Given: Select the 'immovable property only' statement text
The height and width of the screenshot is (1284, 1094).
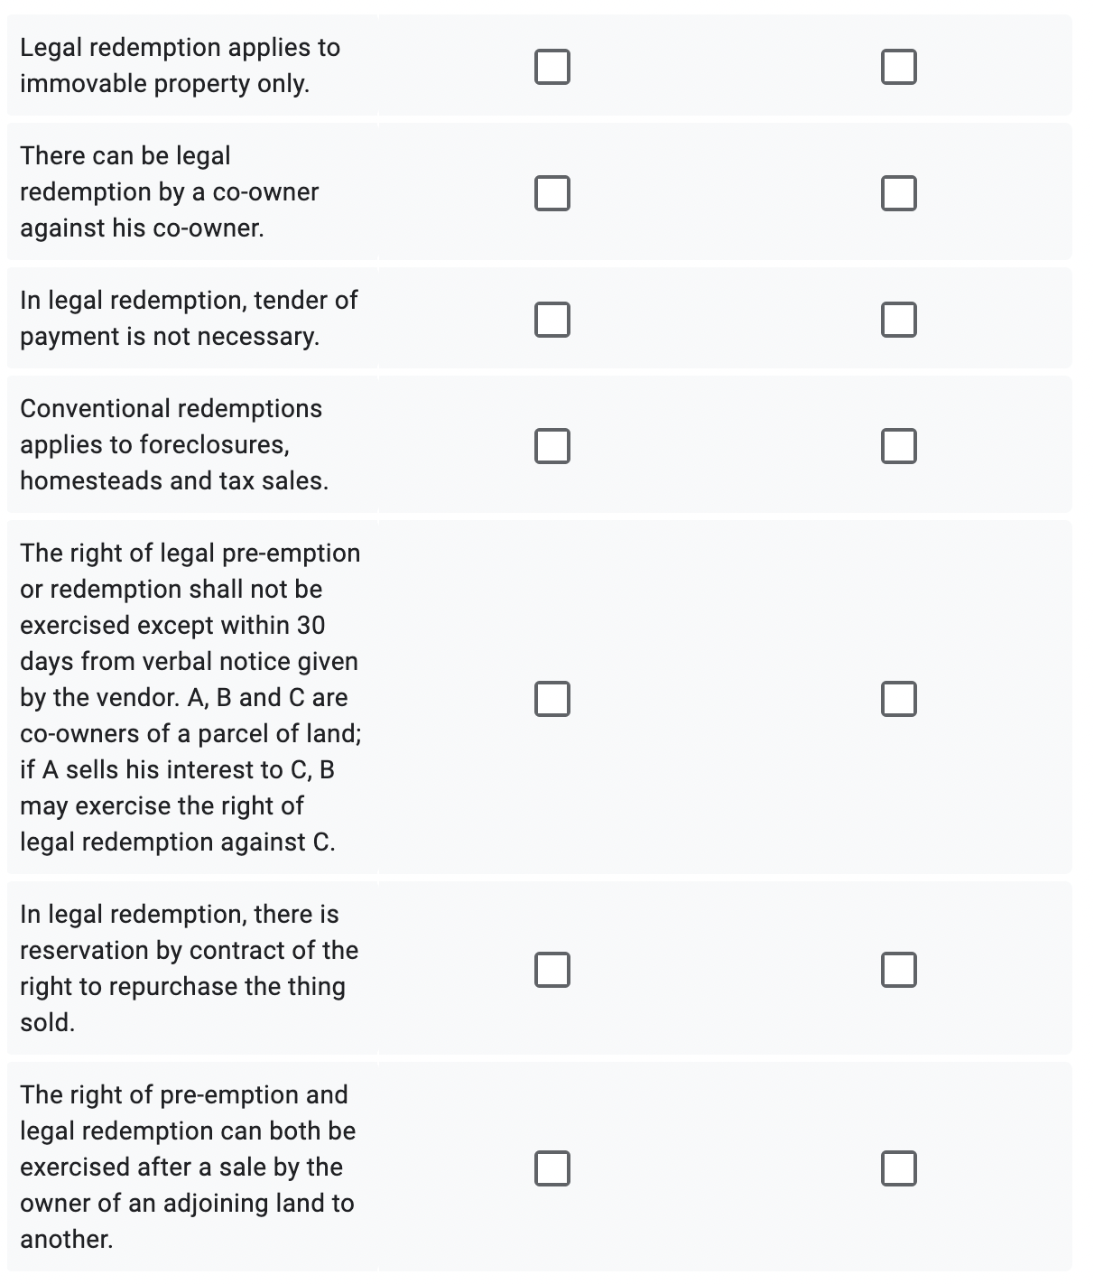Looking at the screenshot, I should [181, 66].
